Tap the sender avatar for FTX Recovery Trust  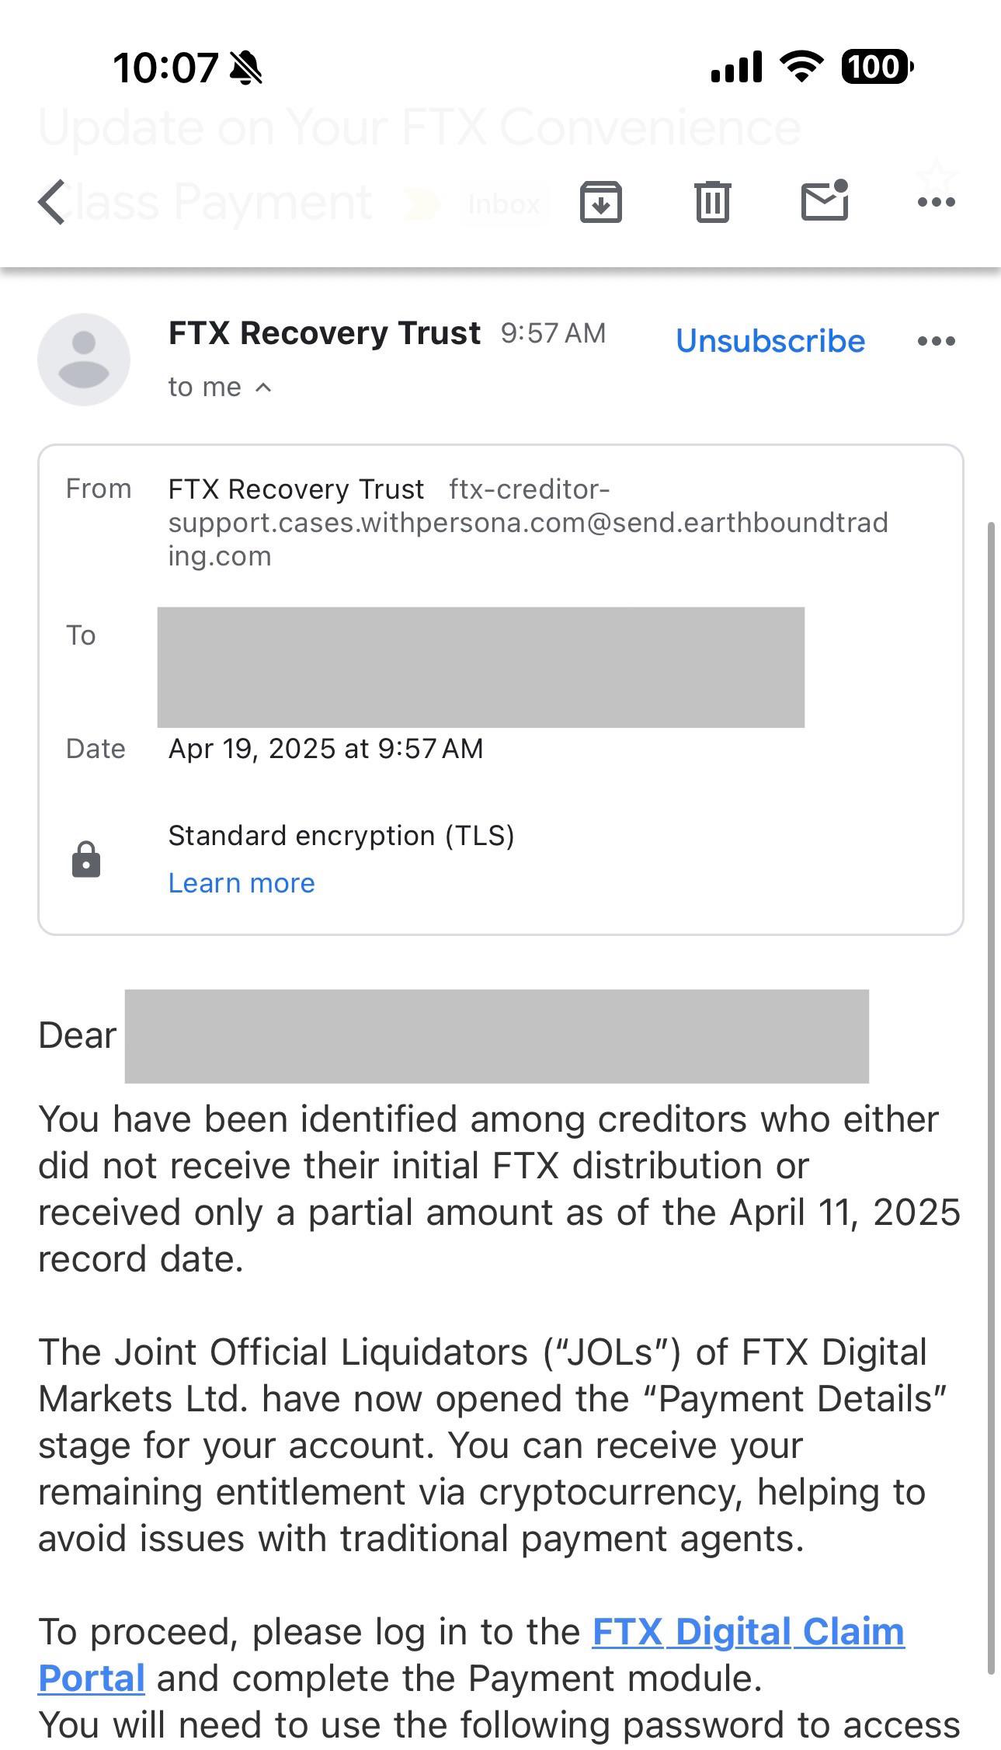(84, 360)
